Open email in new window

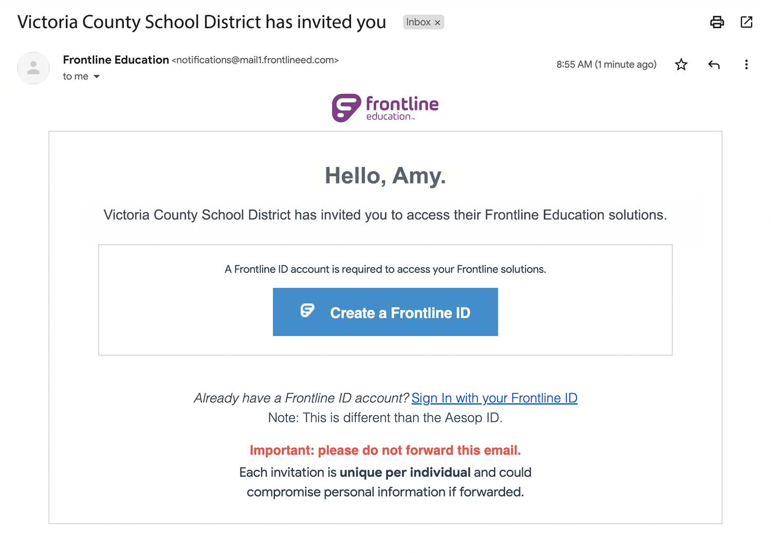(x=746, y=22)
